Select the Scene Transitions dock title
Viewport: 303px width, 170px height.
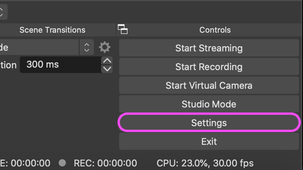pyautogui.click(x=53, y=30)
